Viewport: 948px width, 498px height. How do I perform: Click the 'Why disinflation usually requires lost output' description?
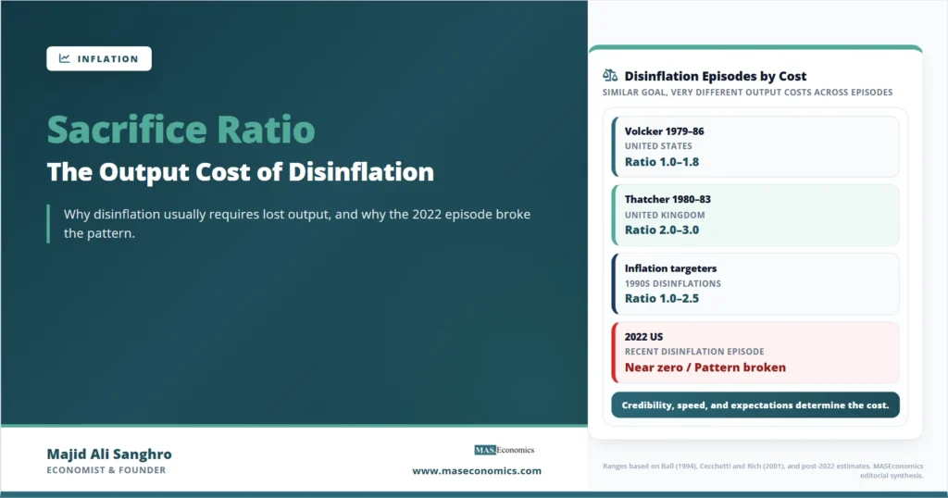click(x=297, y=224)
